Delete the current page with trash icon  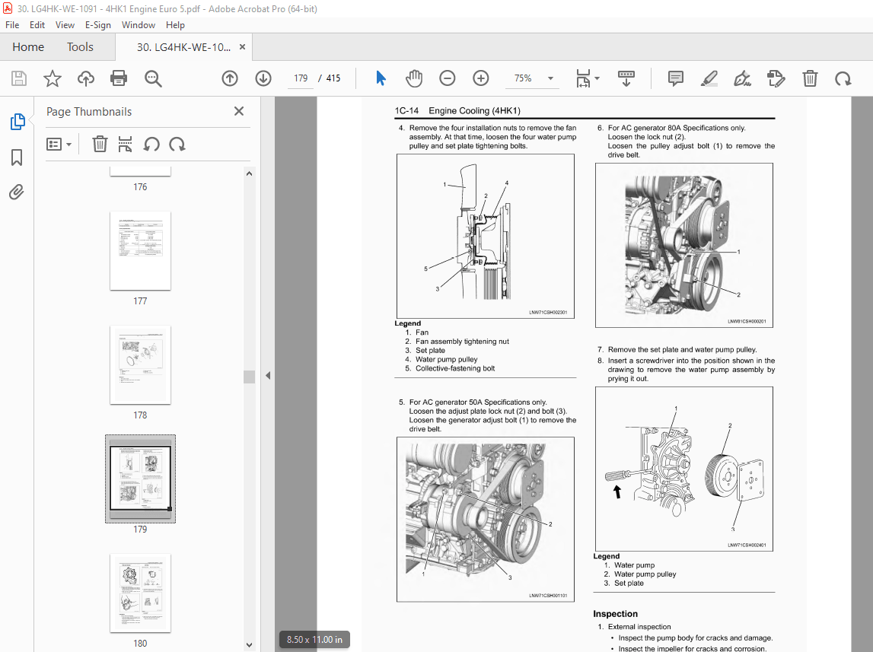click(x=810, y=78)
